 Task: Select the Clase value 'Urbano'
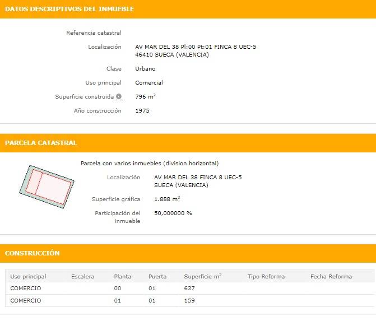click(145, 68)
